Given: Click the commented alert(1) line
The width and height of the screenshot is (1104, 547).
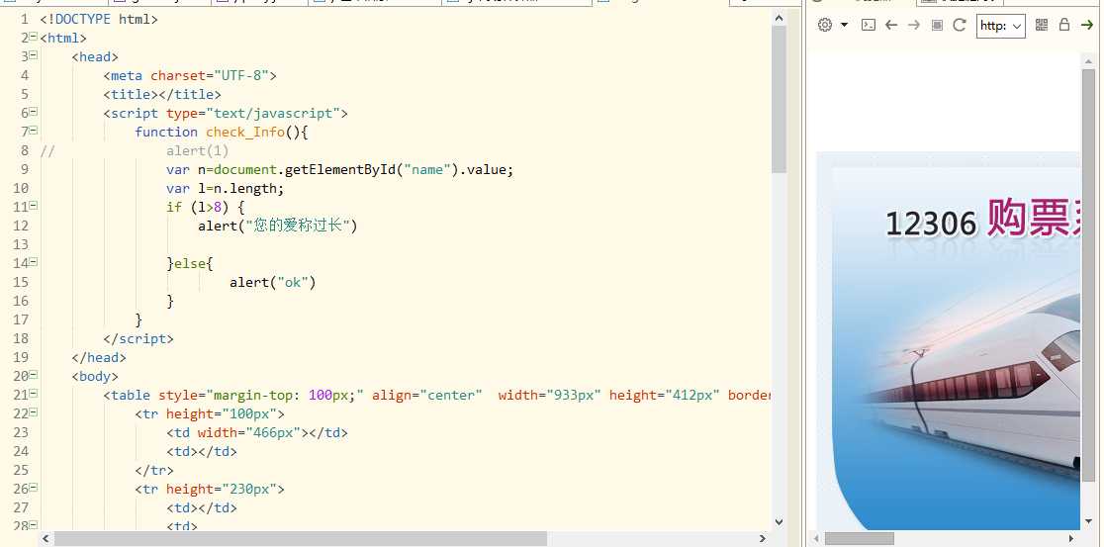Looking at the screenshot, I should pos(198,150).
